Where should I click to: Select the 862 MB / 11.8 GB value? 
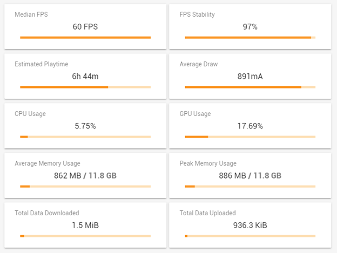(x=85, y=175)
